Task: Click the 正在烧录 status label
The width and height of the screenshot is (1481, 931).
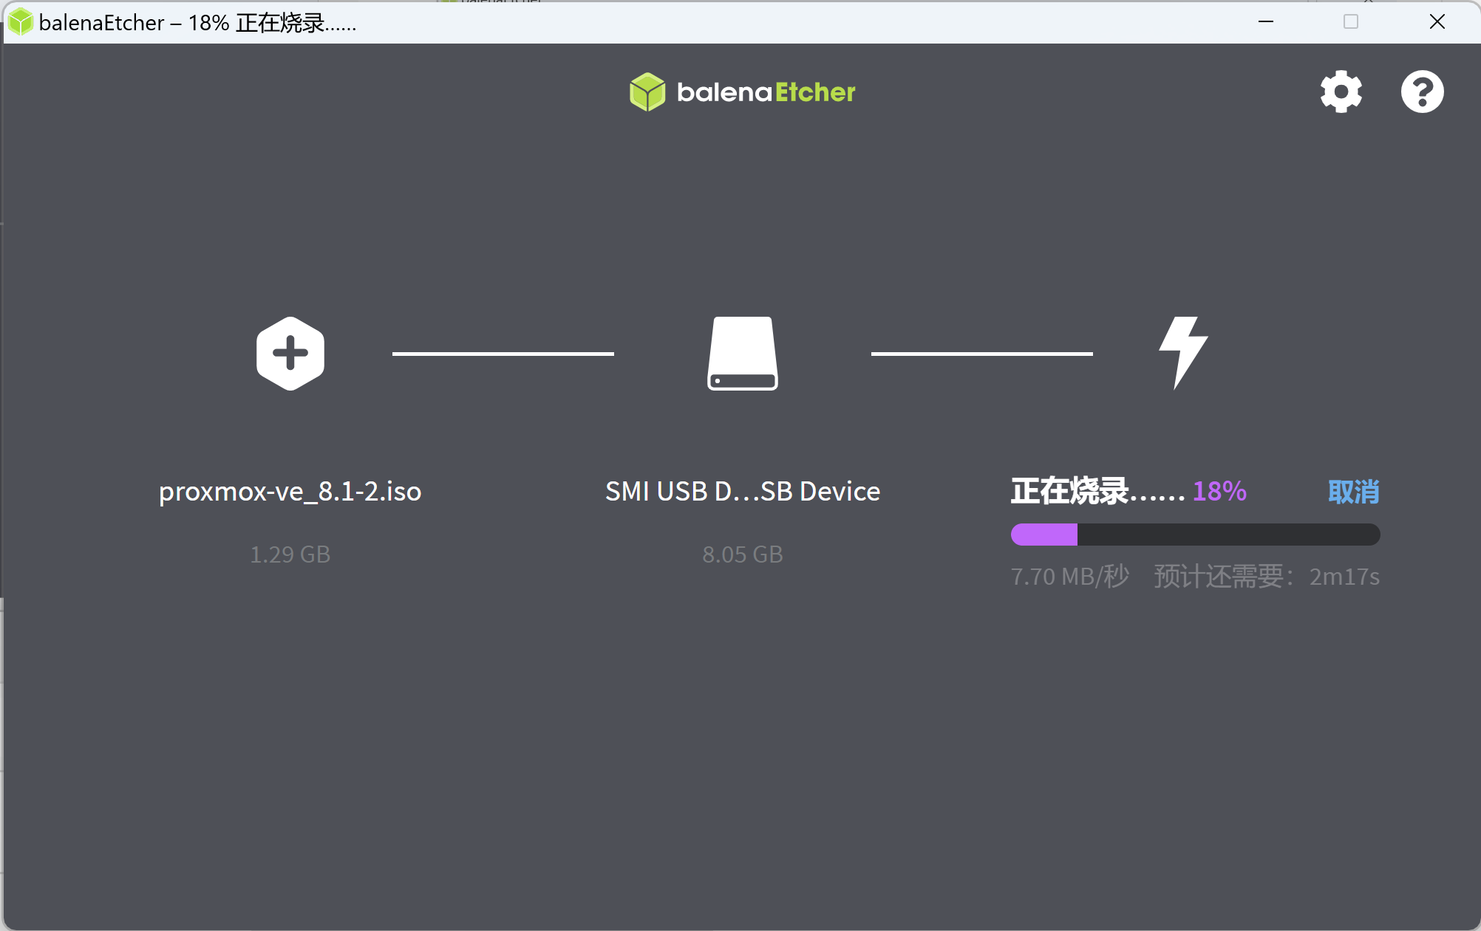Action: (x=1097, y=492)
